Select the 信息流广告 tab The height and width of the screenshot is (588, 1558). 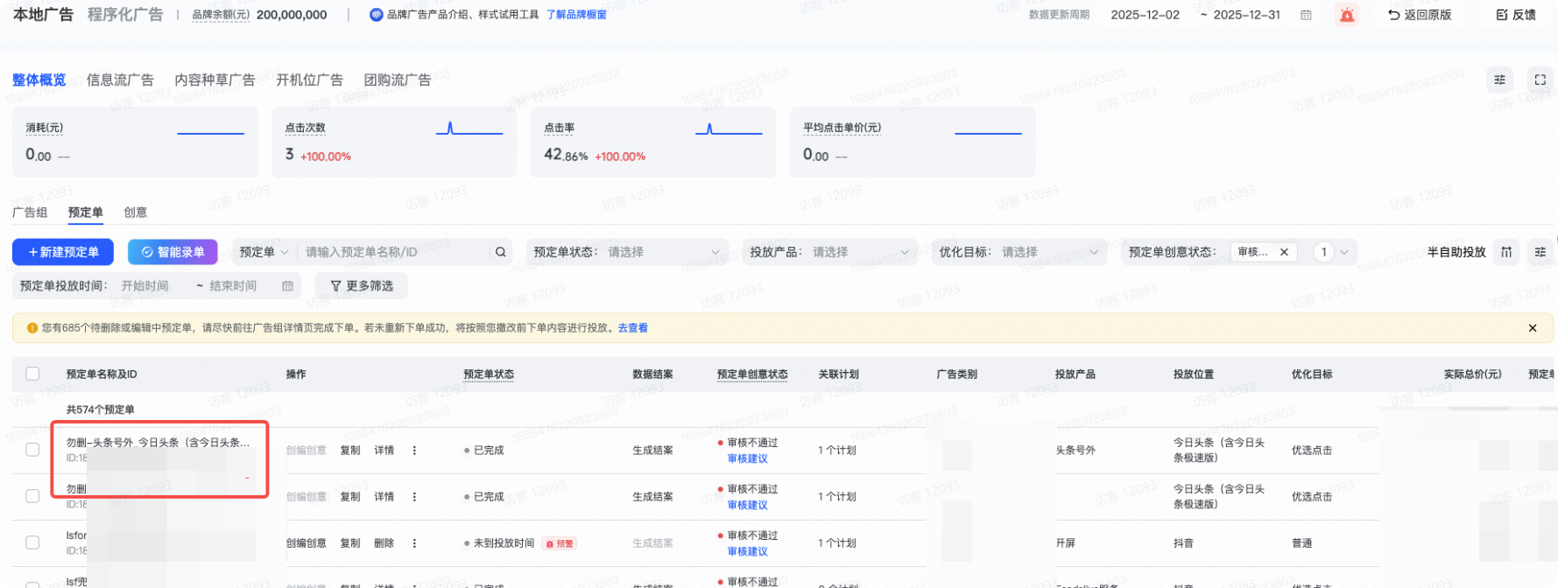tap(120, 80)
